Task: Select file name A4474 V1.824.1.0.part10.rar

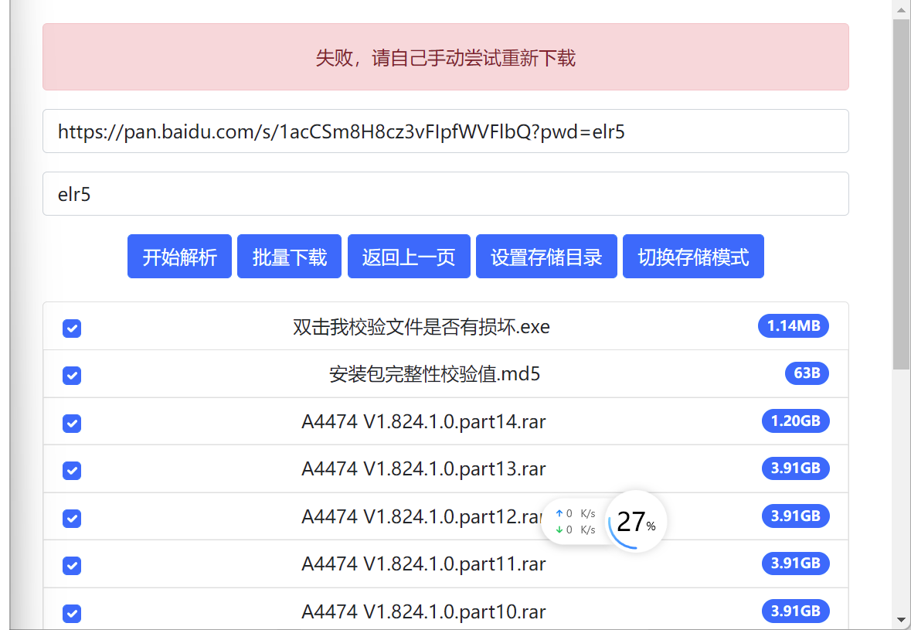Action: click(x=423, y=611)
